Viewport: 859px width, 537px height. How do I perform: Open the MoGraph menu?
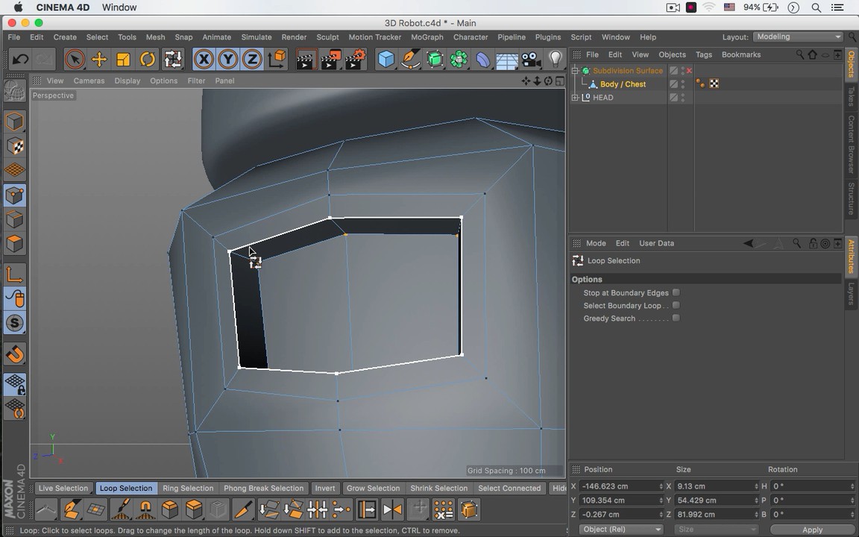click(427, 37)
